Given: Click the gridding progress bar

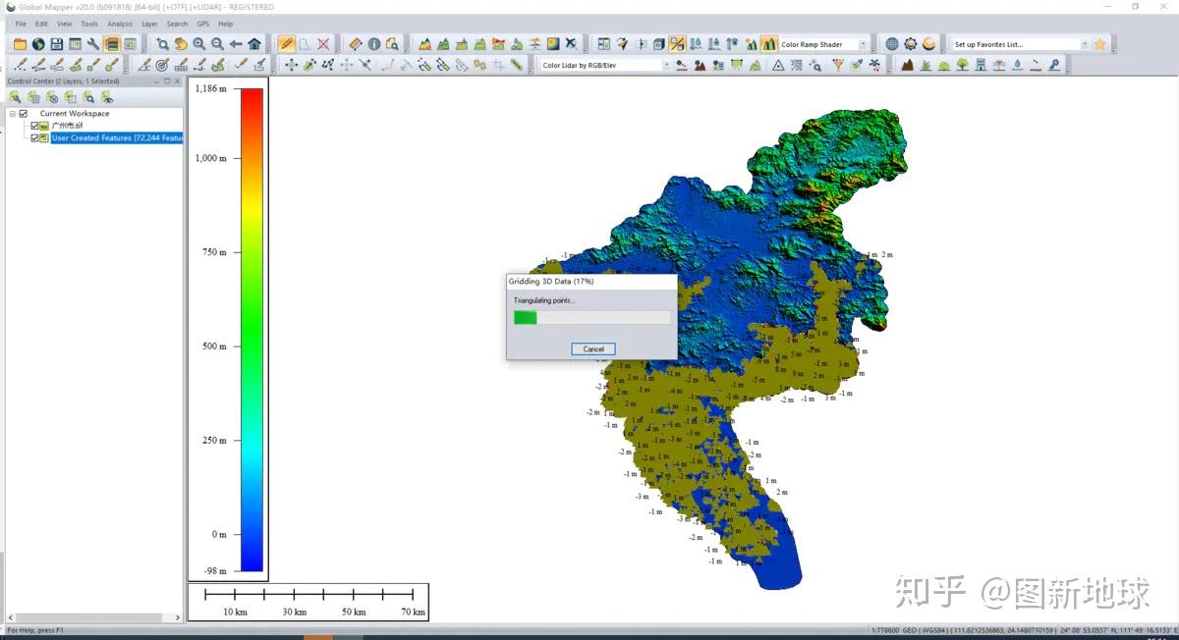Looking at the screenshot, I should 592,317.
